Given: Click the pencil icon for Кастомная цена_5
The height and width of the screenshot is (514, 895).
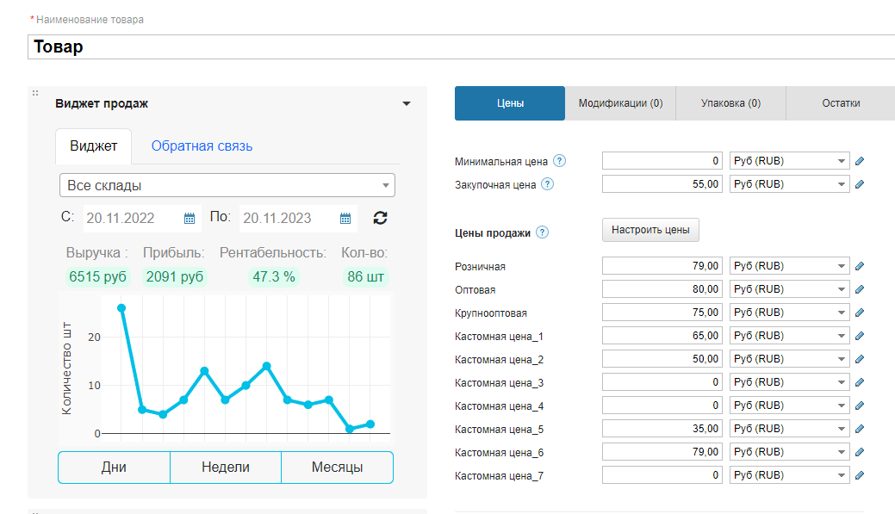Looking at the screenshot, I should [859, 429].
